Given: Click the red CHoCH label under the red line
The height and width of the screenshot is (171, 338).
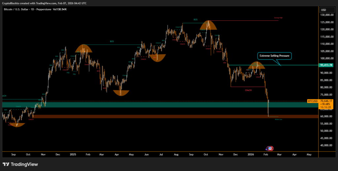Looking at the screenshot, I should click(x=249, y=90).
